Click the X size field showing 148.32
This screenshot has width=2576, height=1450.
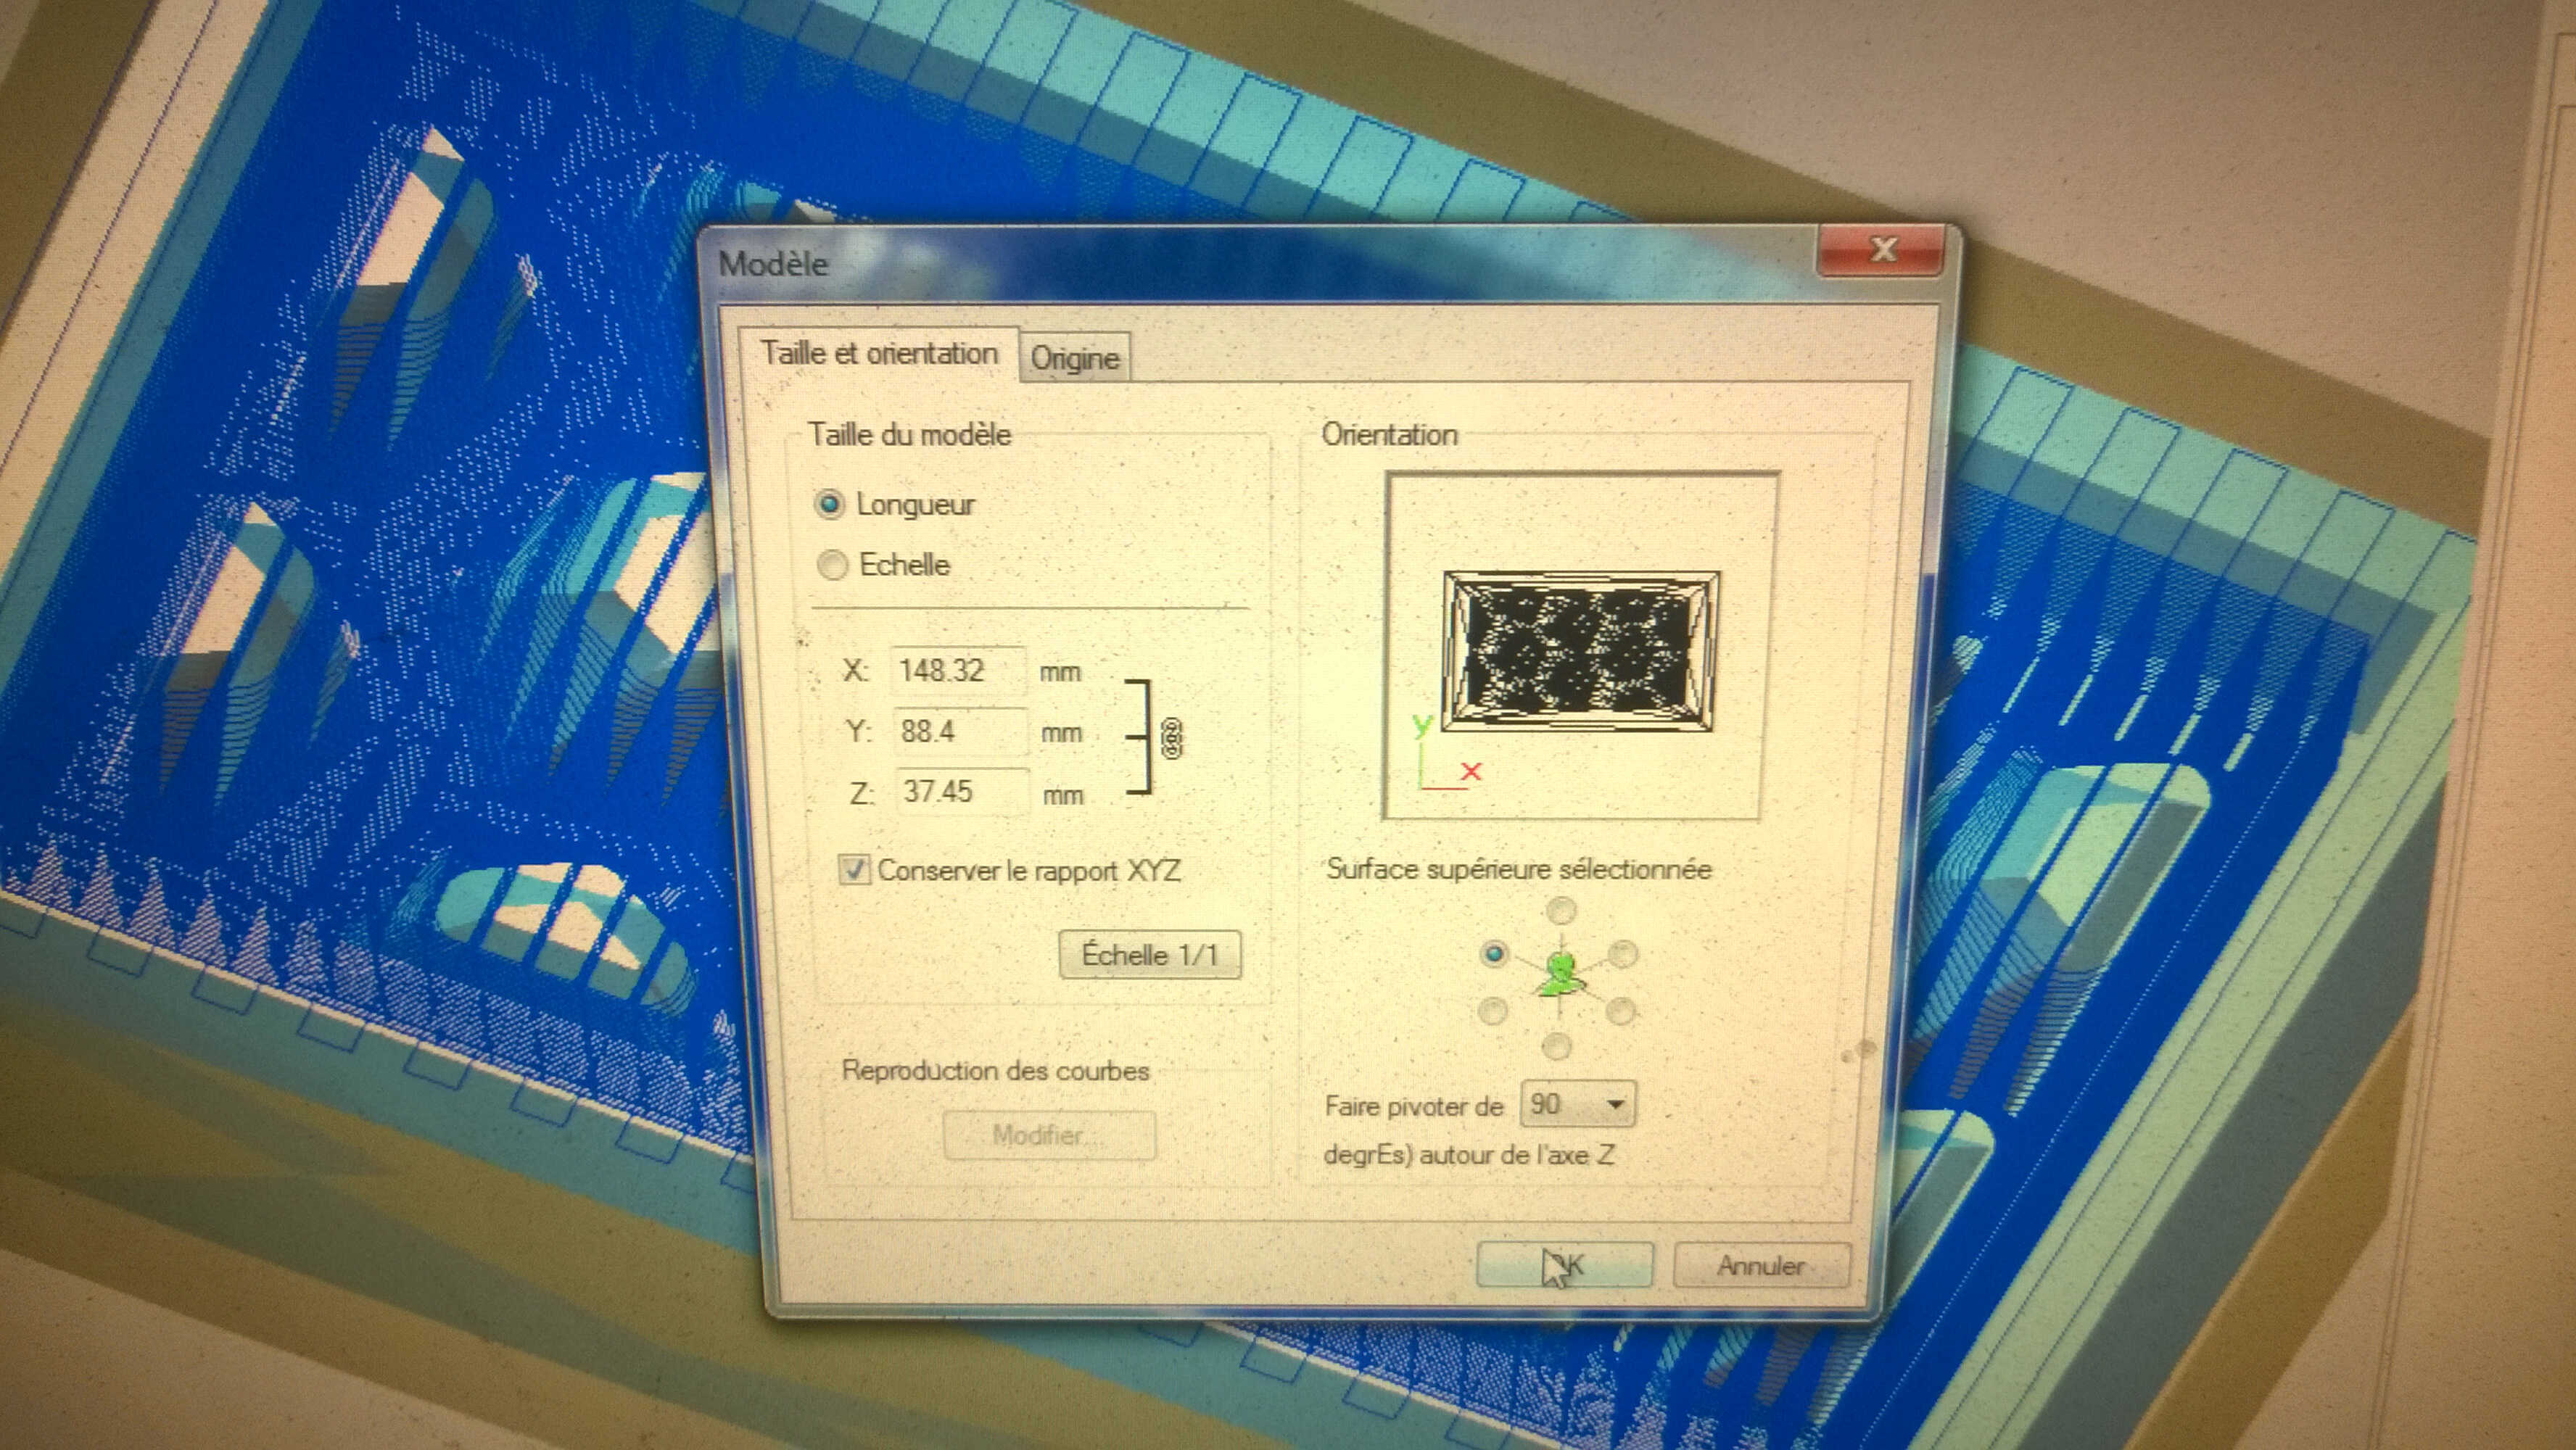pos(958,670)
